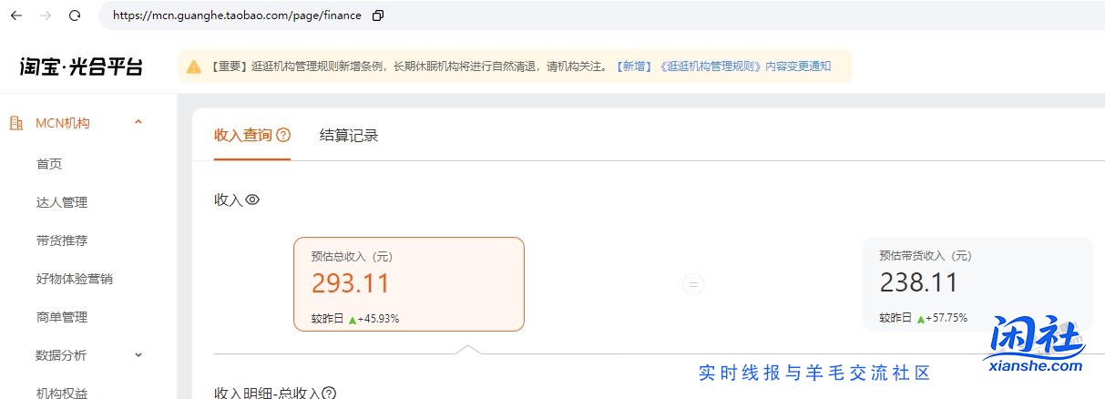Viewport: 1105px width, 399px height.
Task: Open 首页 in sidebar
Action: 49,164
